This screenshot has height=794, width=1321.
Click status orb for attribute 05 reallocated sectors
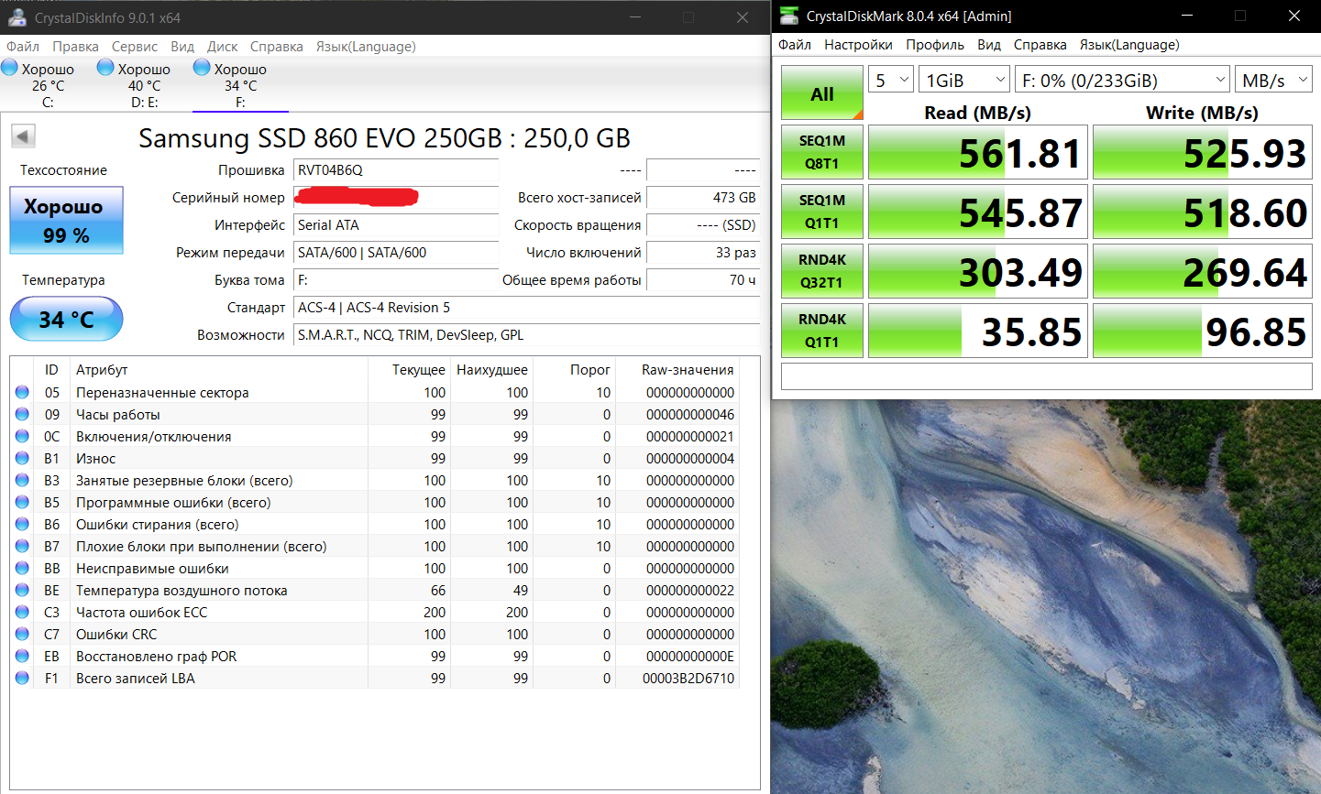[22, 392]
